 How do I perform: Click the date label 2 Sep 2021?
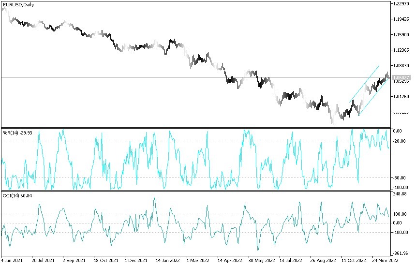click(74, 260)
